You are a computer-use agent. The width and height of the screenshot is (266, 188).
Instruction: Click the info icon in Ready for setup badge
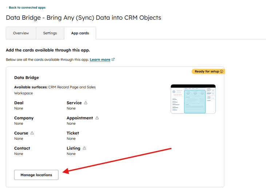(x=222, y=72)
